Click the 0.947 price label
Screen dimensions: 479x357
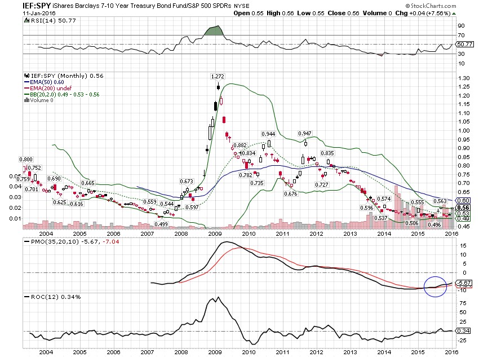[304, 133]
